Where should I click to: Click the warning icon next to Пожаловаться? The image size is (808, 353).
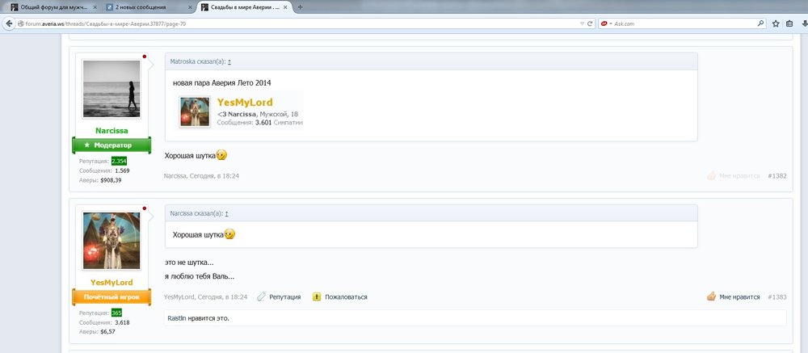point(317,296)
